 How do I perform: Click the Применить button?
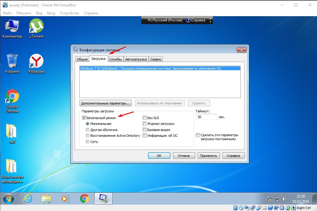(x=209, y=155)
